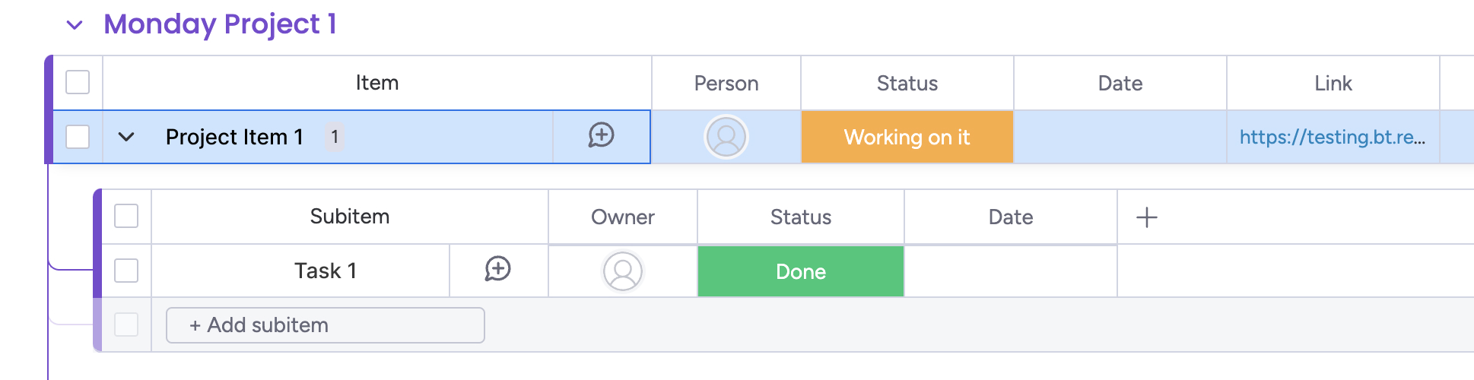Open the Task 1 conversation icon

[498, 270]
